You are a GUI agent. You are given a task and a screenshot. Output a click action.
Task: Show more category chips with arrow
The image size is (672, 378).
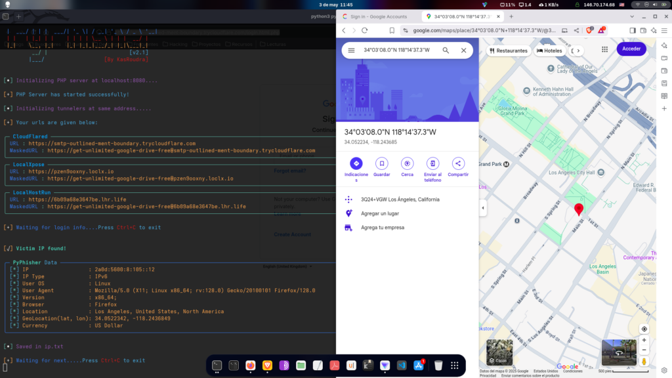pos(578,51)
